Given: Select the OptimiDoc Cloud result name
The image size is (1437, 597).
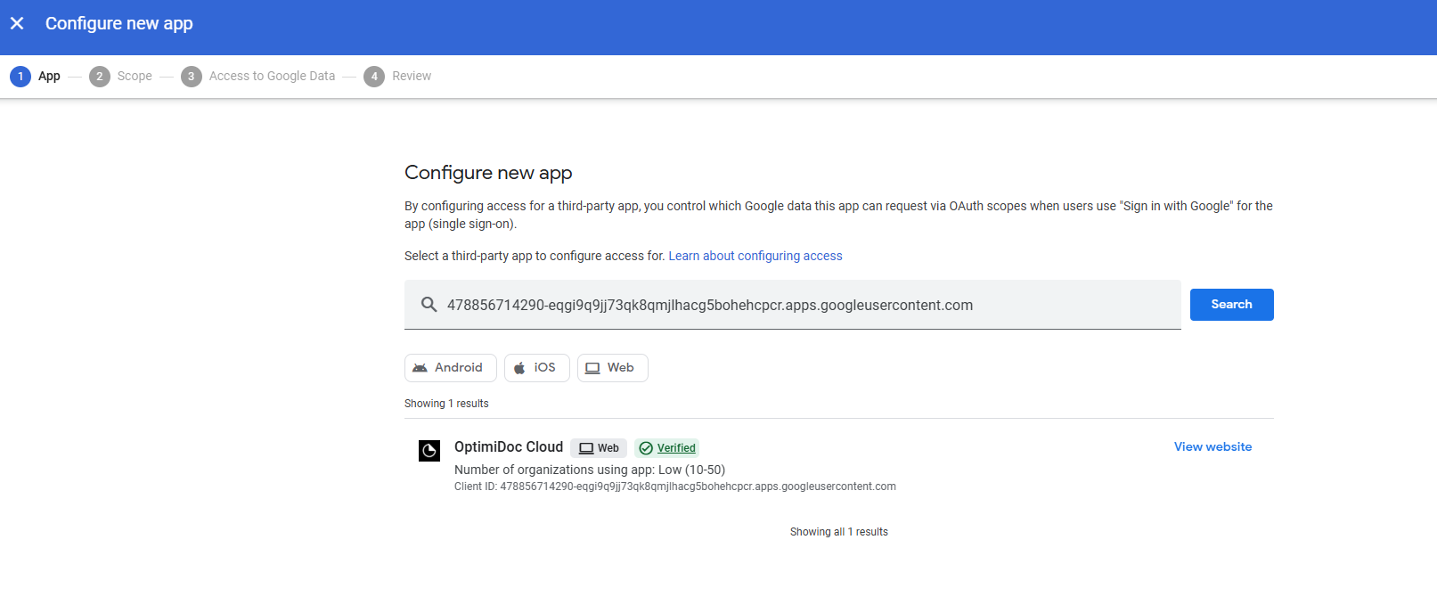Looking at the screenshot, I should [x=509, y=447].
